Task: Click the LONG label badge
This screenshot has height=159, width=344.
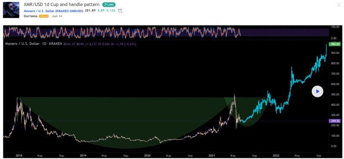Action: tap(109, 5)
